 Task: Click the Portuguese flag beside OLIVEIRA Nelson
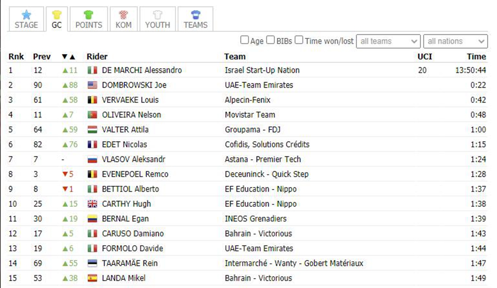click(x=92, y=115)
